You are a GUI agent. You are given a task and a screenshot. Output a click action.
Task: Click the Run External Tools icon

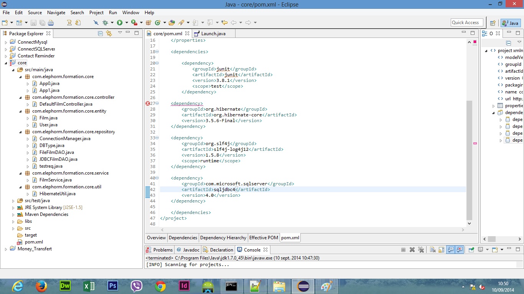coord(134,23)
